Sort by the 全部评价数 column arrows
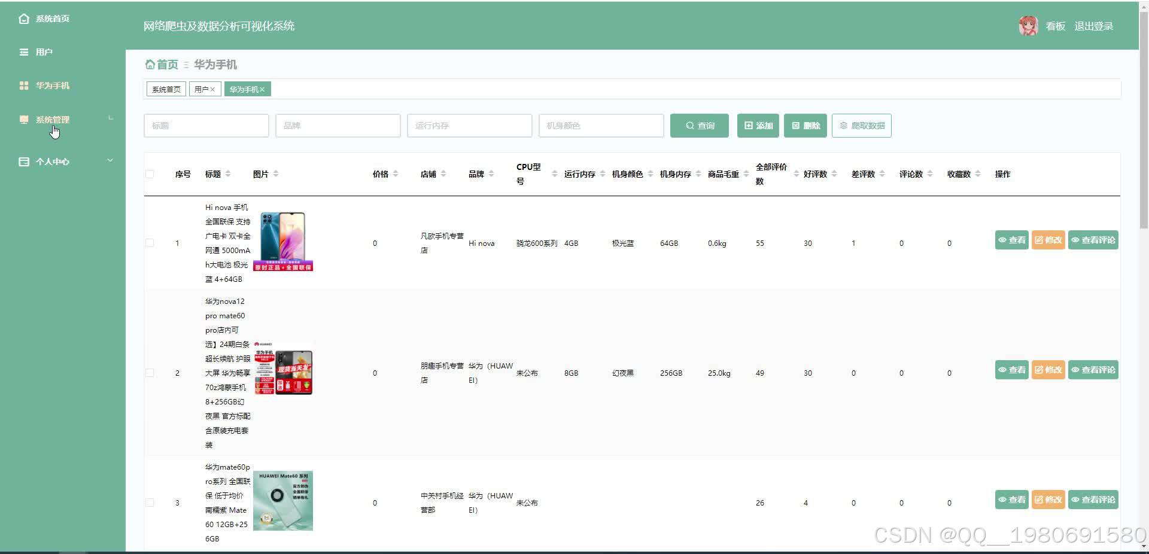 (x=797, y=174)
